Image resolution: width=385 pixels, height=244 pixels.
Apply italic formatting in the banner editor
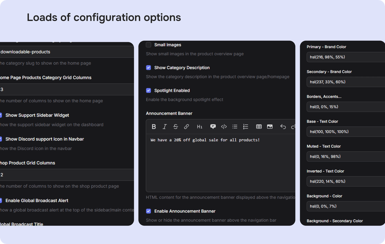pos(165,127)
